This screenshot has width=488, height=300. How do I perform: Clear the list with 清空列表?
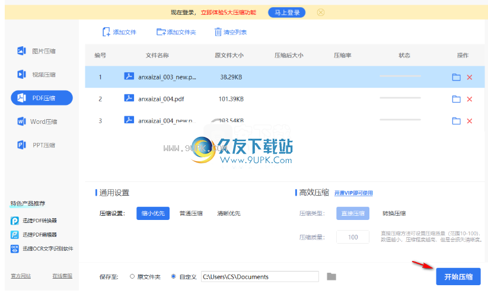(x=231, y=32)
